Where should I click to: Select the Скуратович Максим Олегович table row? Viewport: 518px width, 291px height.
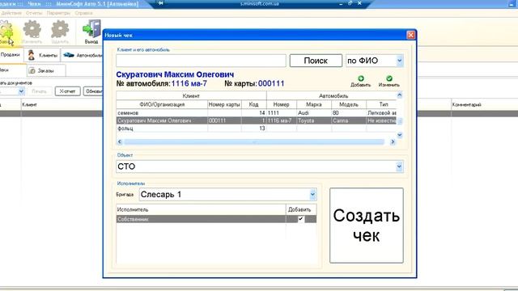pyautogui.click(x=257, y=120)
